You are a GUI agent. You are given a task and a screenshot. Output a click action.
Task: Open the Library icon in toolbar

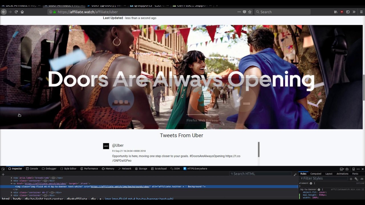click(336, 12)
